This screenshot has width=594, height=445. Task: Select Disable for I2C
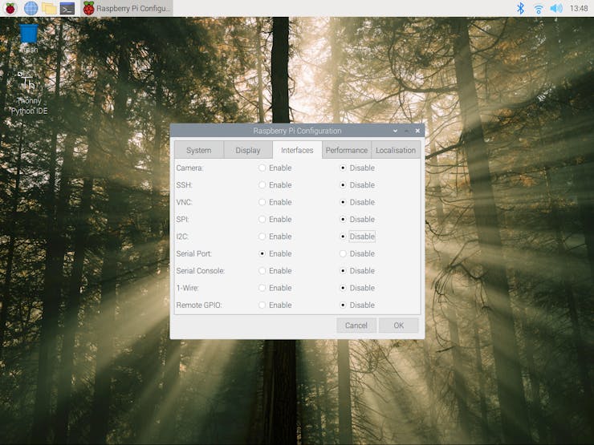pos(357,236)
